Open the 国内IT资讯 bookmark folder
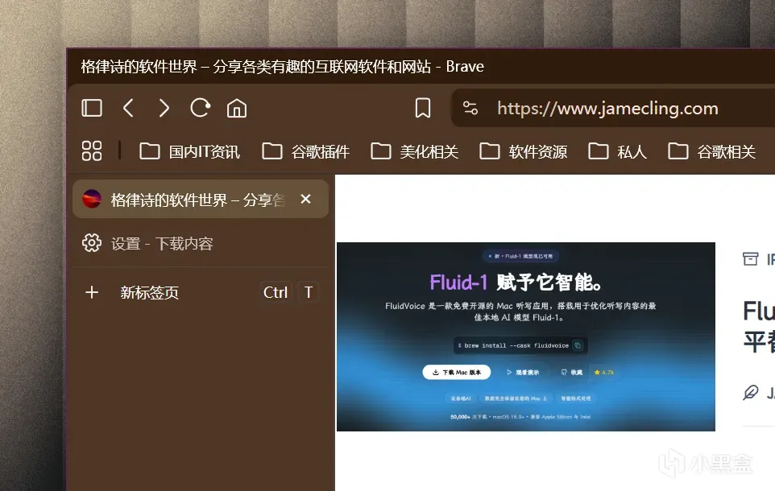This screenshot has height=491, width=775. (190, 151)
